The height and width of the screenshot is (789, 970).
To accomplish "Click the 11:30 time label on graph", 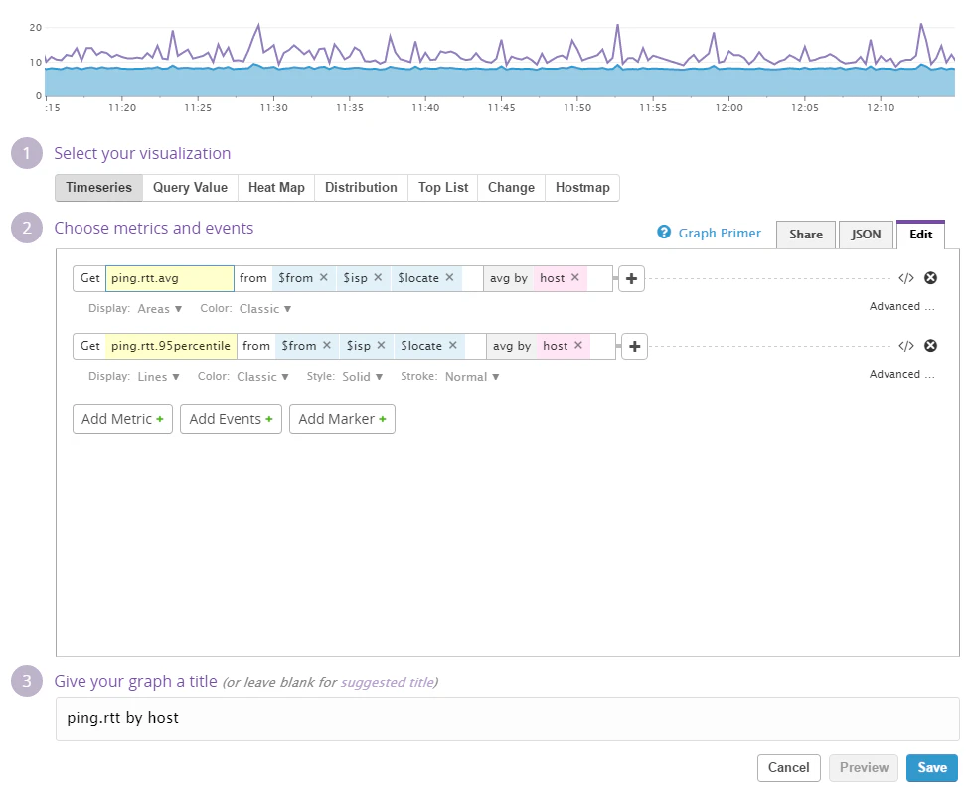I will point(273,107).
